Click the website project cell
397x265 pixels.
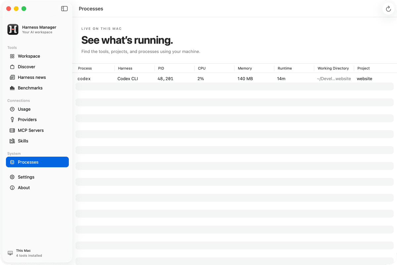click(365, 79)
